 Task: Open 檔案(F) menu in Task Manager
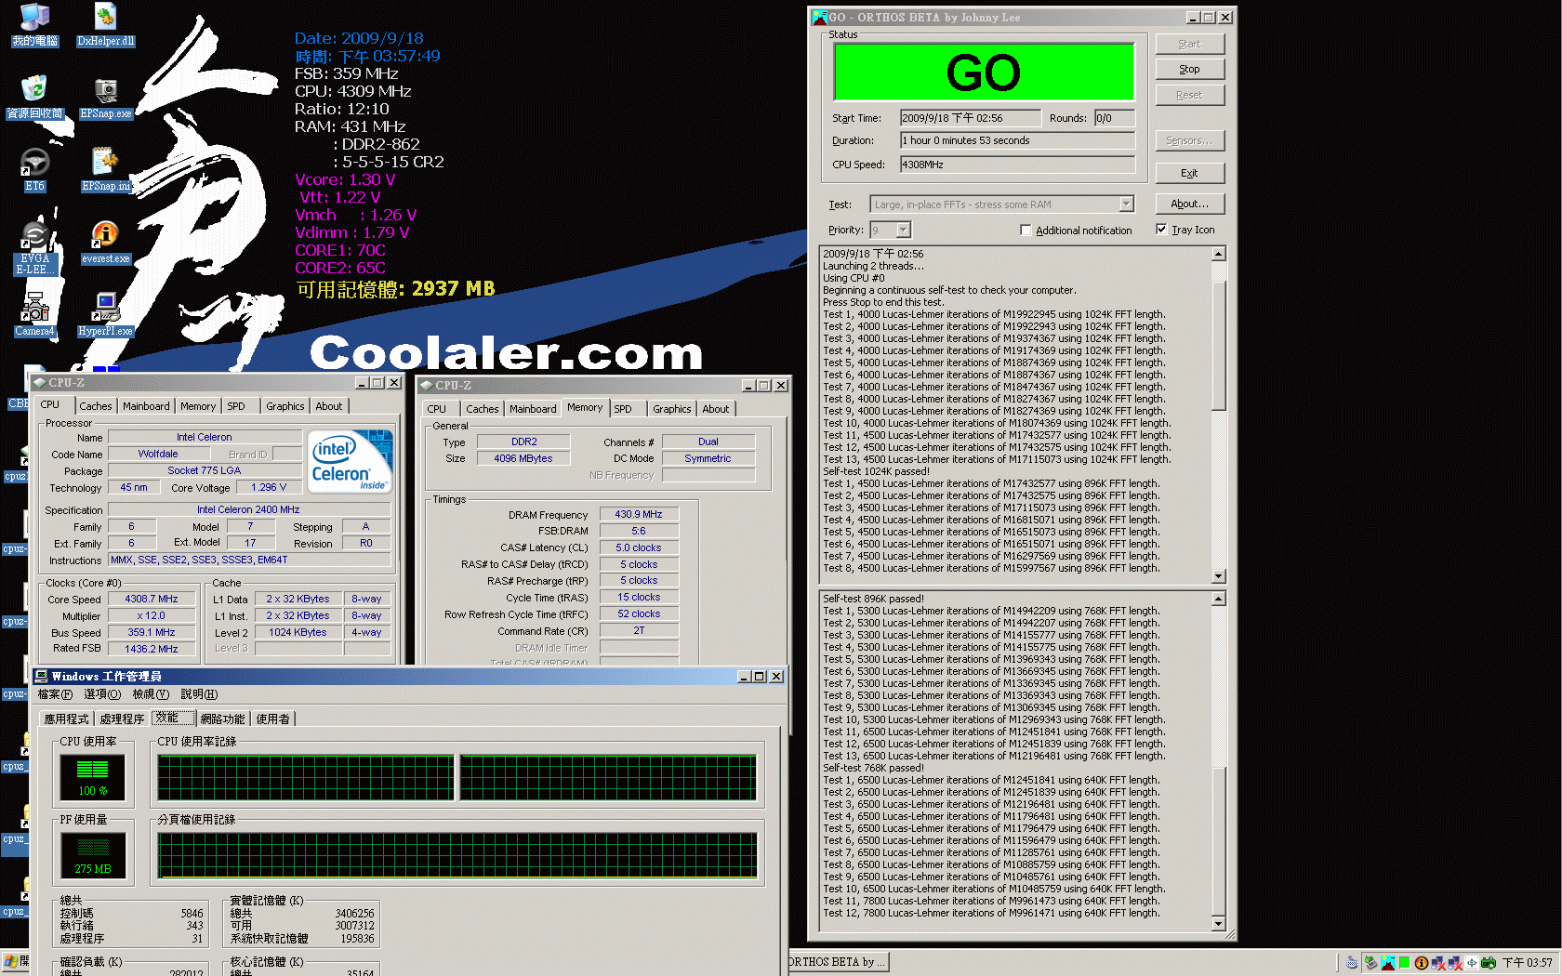[x=55, y=694]
